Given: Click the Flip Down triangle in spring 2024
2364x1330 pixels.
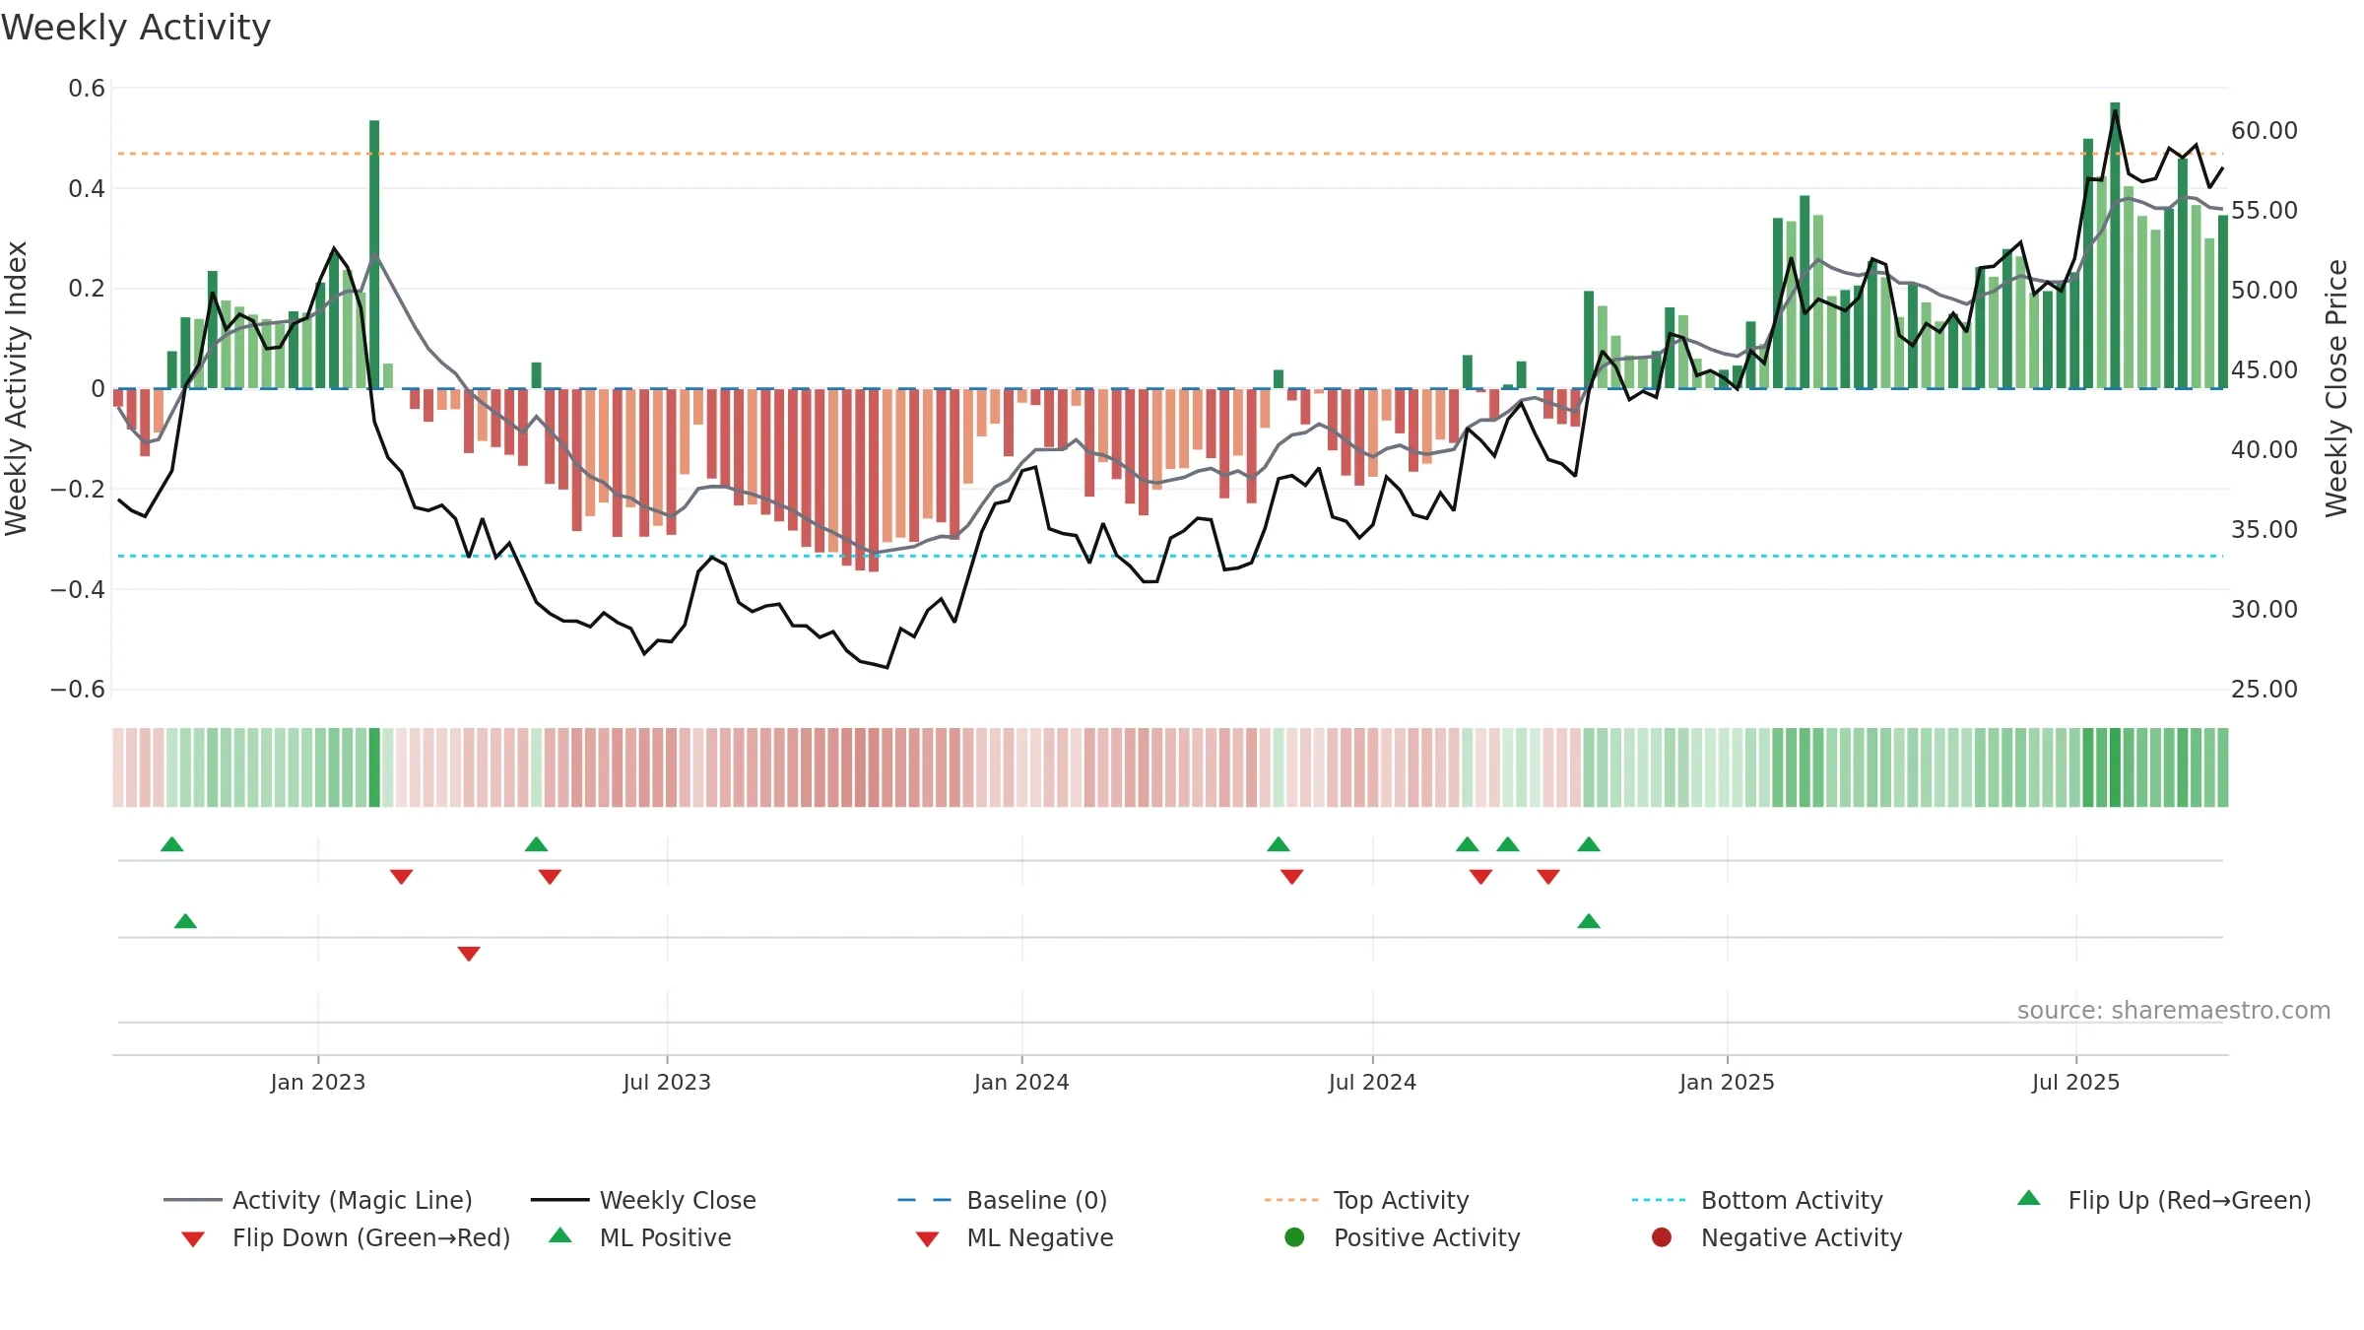Looking at the screenshot, I should (1292, 877).
